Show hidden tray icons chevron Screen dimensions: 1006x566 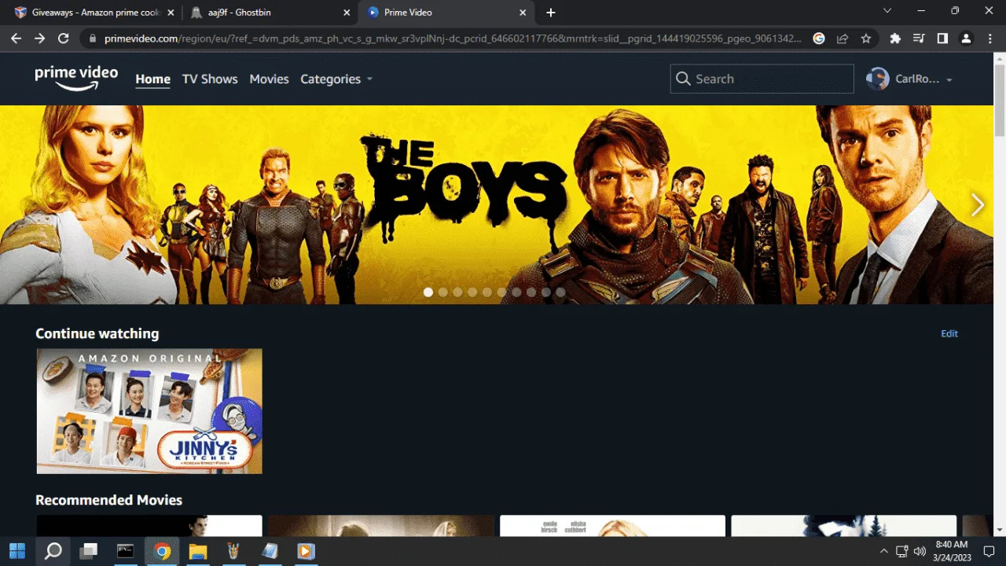coord(883,551)
